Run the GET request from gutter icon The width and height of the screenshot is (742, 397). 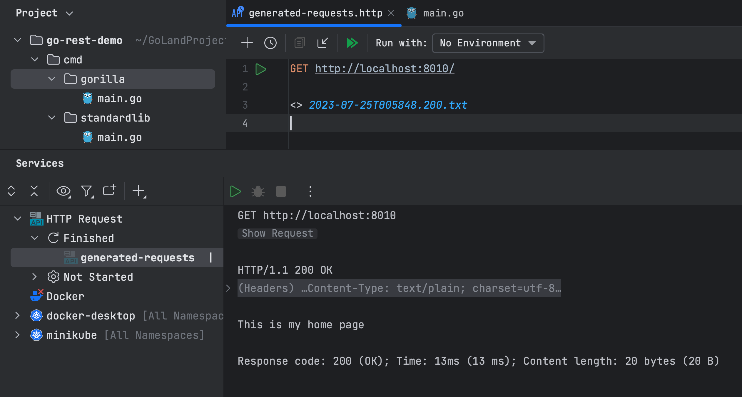click(x=260, y=69)
